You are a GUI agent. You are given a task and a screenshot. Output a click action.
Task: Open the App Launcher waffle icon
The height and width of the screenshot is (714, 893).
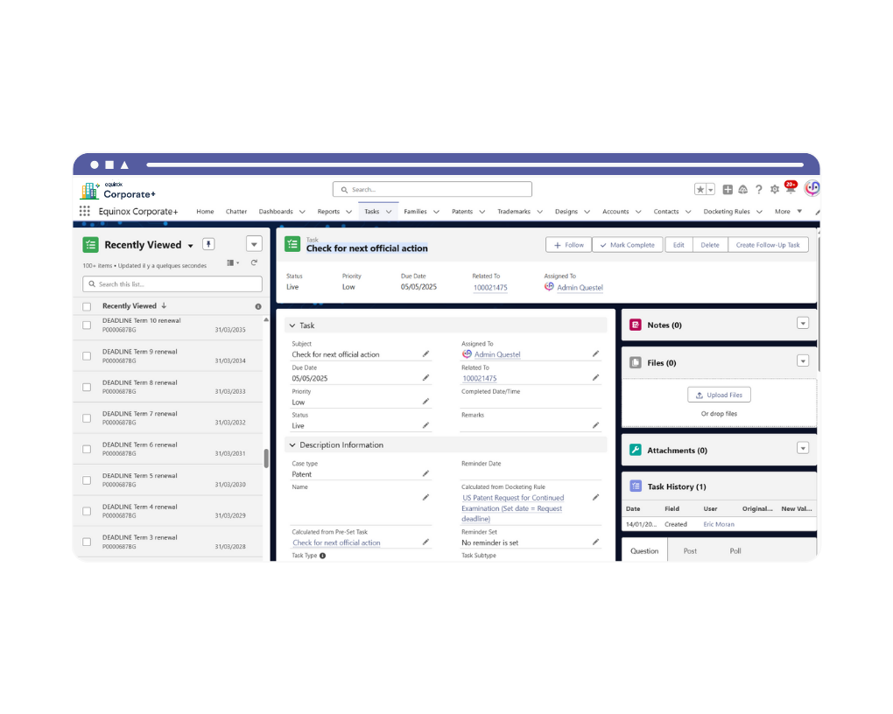coord(84,211)
